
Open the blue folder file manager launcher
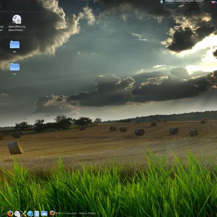pos(44,214)
